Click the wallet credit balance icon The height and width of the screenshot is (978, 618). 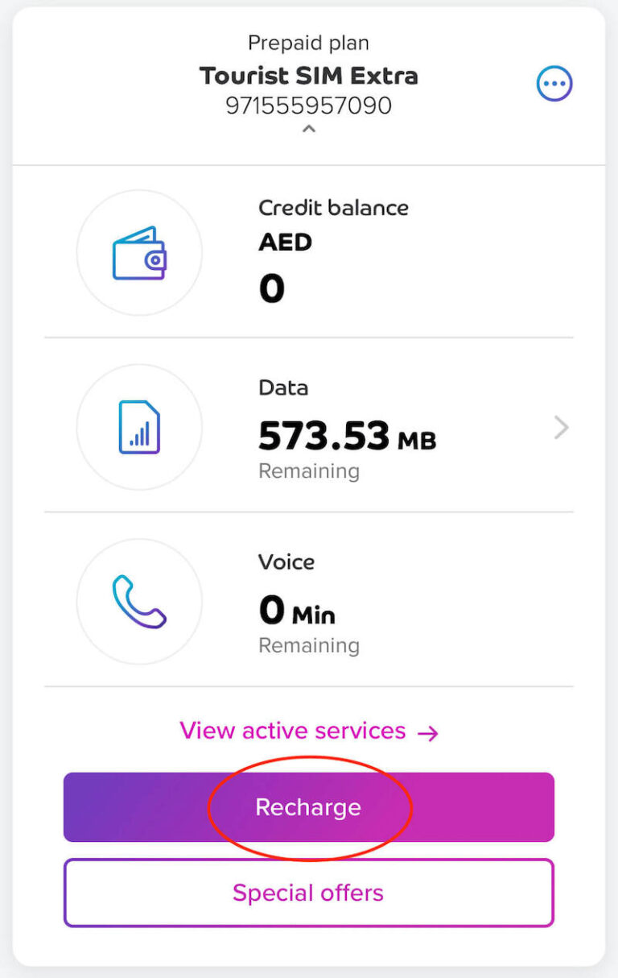coord(139,253)
